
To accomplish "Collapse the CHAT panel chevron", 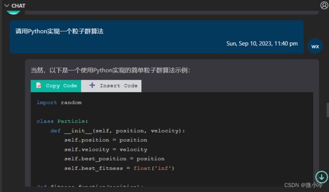I will click(7, 6).
